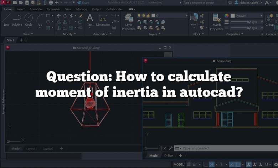Open the customization wrench in command line
The image size is (278, 168).
171,148
